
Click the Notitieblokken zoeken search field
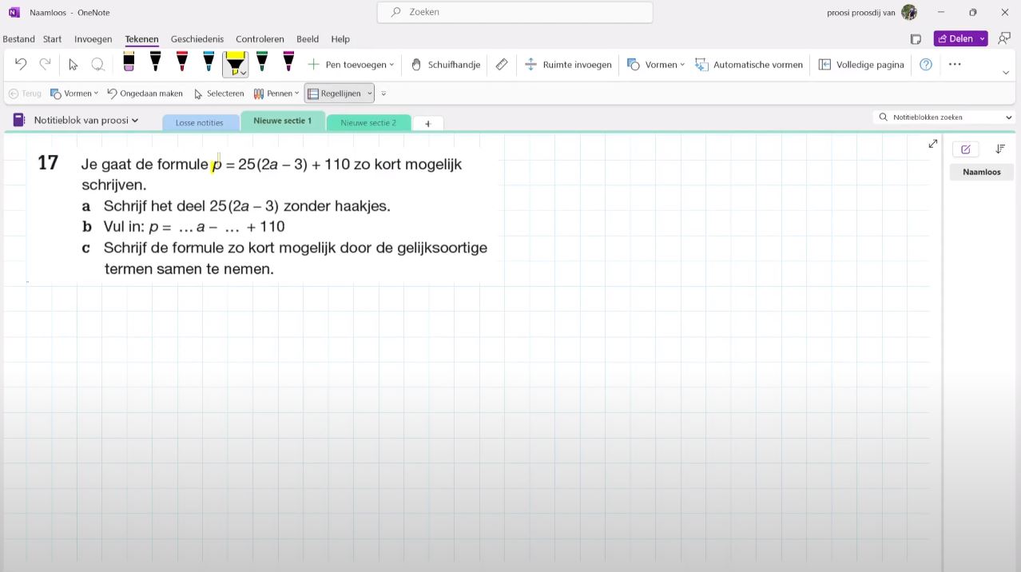pyautogui.click(x=938, y=117)
